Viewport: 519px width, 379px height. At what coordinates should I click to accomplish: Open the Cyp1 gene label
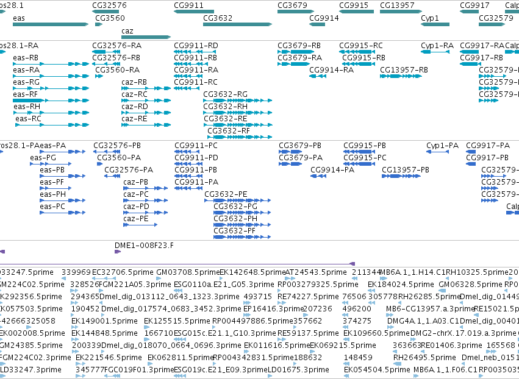(x=429, y=18)
